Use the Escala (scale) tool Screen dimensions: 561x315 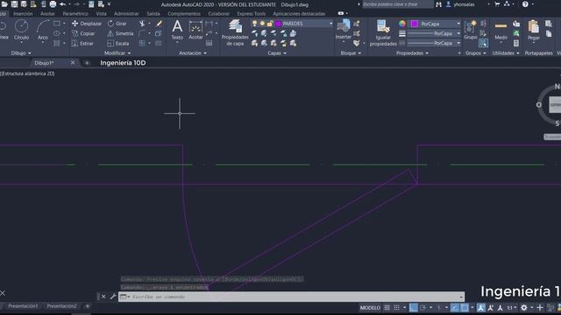[118, 44]
